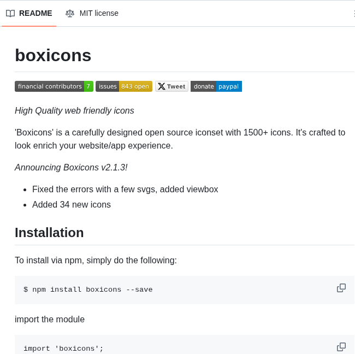Click the 'High Quality web friendly icons' tagline
The image size is (355, 354).
(74, 110)
